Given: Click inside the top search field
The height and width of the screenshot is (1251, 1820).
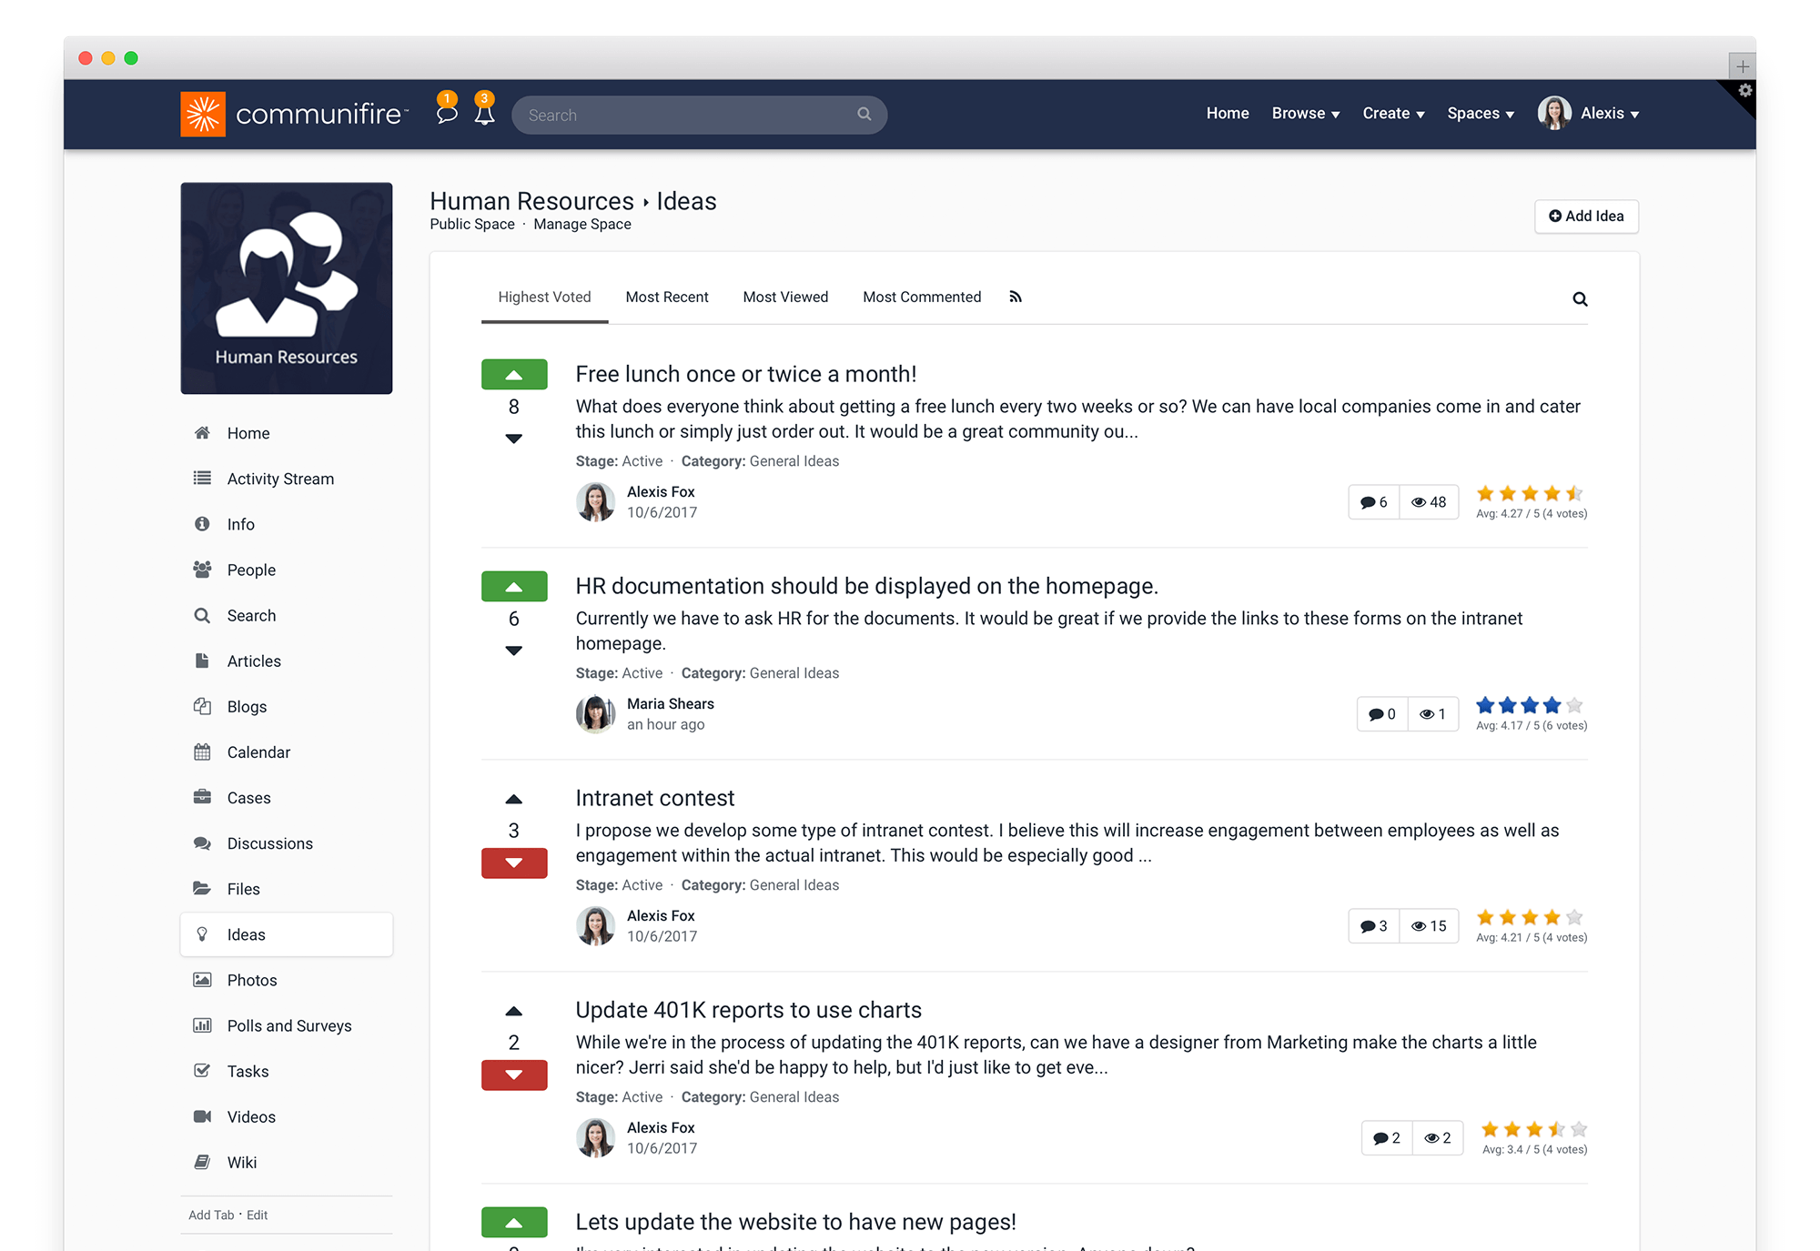Looking at the screenshot, I should [692, 115].
